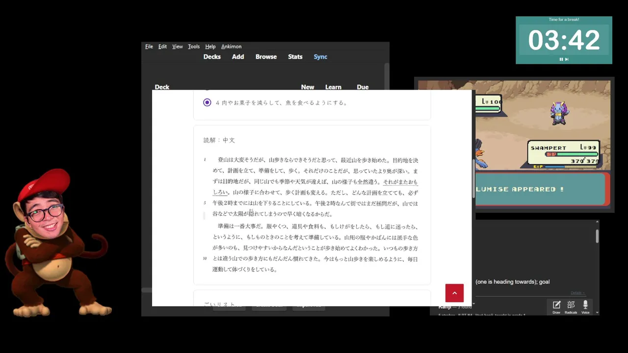The width and height of the screenshot is (628, 353).
Task: Expand the dropdown arrow beside Voice
Action: (597, 312)
